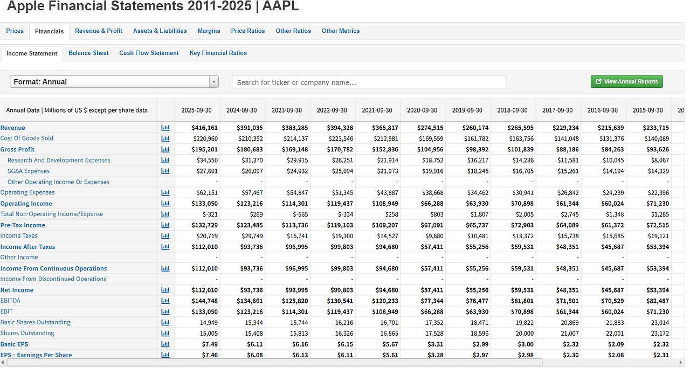This screenshot has height=368, width=690.
Task: Open chart icon for Pre-Tax Income row
Action: click(165, 225)
